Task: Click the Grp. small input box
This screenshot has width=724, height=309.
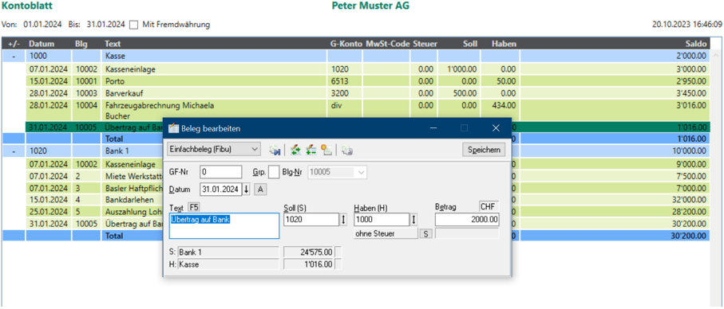Action: (273, 172)
